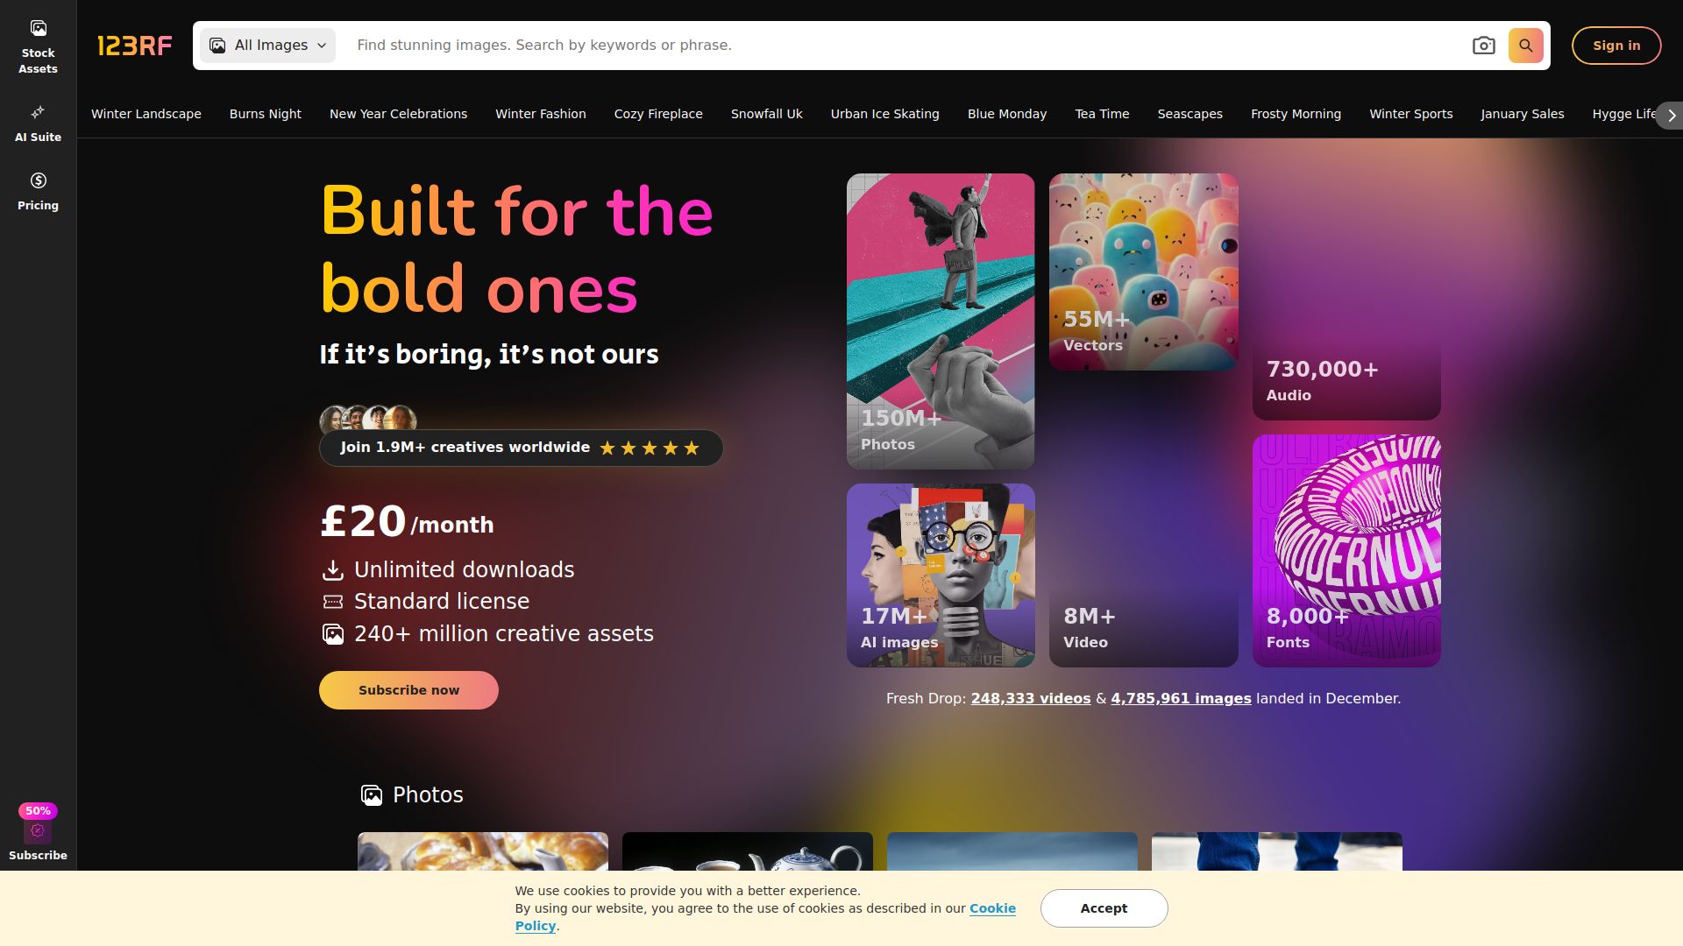Accept the cookie notice
This screenshot has height=946, width=1683.
click(x=1104, y=908)
